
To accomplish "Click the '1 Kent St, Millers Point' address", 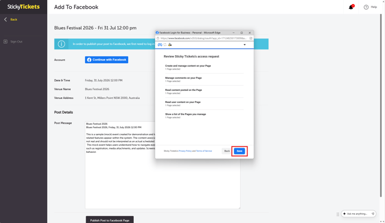I will pyautogui.click(x=112, y=98).
